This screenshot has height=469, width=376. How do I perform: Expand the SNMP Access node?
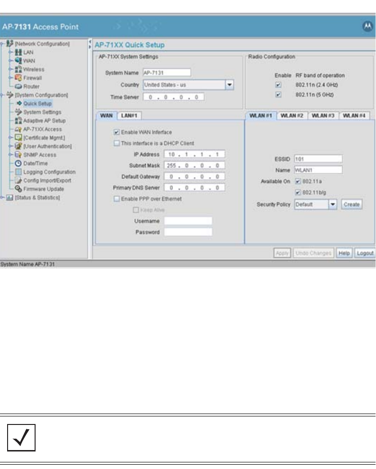[x=11, y=155]
